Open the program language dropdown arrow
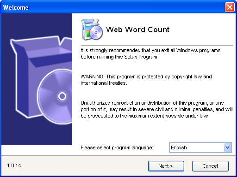The width and height of the screenshot is (237, 177). 227,147
